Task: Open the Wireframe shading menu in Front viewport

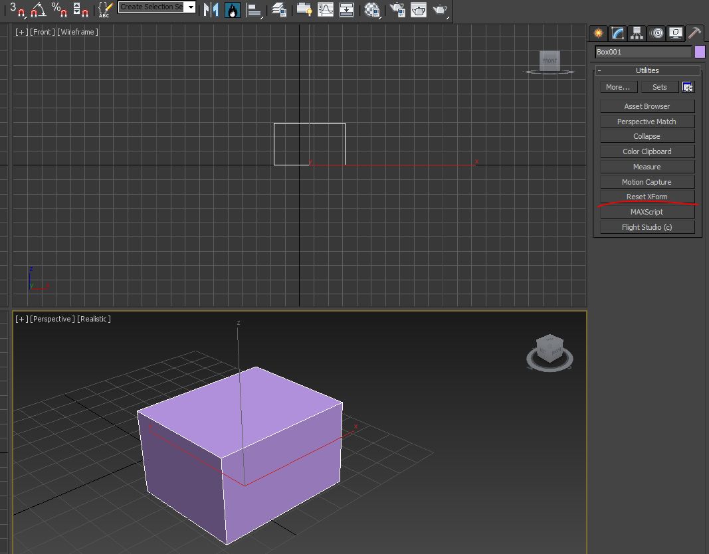Action: 78,32
